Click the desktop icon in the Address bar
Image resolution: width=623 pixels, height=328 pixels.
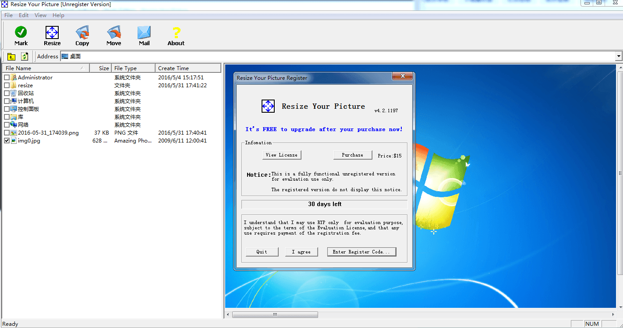pos(65,57)
